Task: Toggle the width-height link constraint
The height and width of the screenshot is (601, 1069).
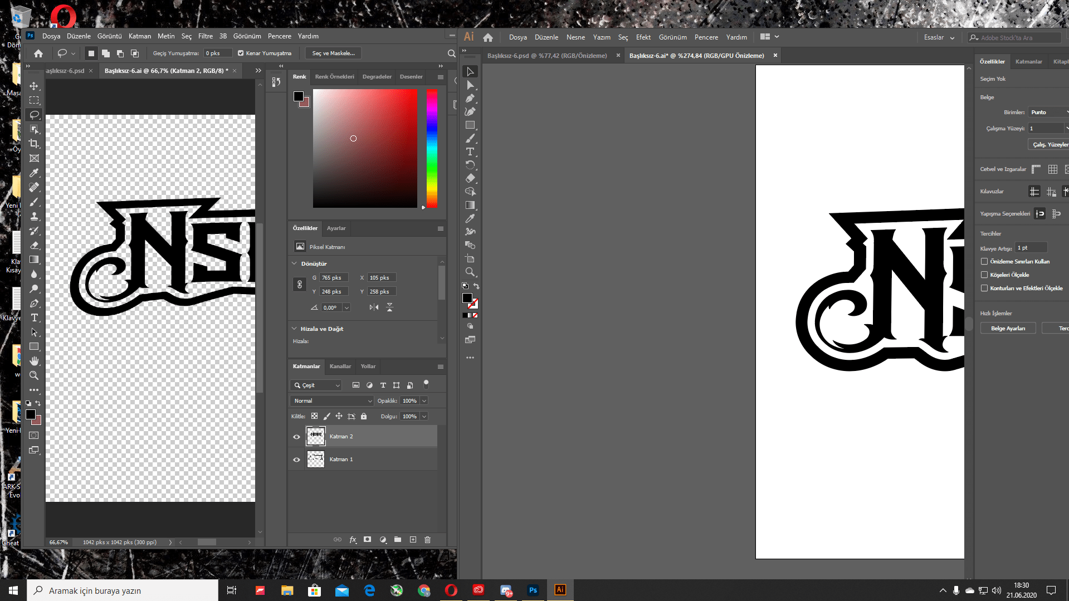Action: point(300,285)
